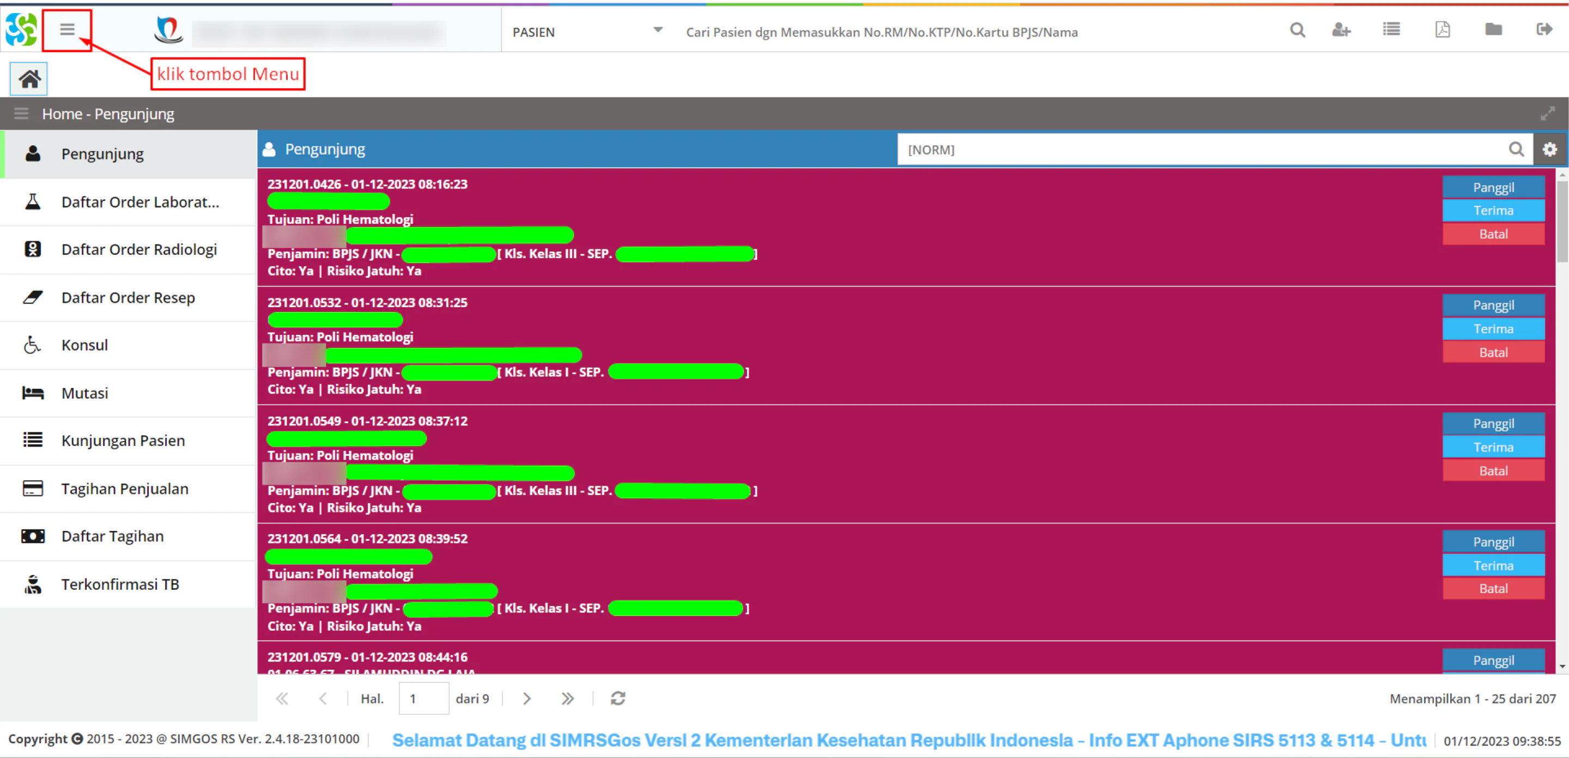
Task: Click Terima for visit 231201.0564
Action: click(x=1493, y=566)
